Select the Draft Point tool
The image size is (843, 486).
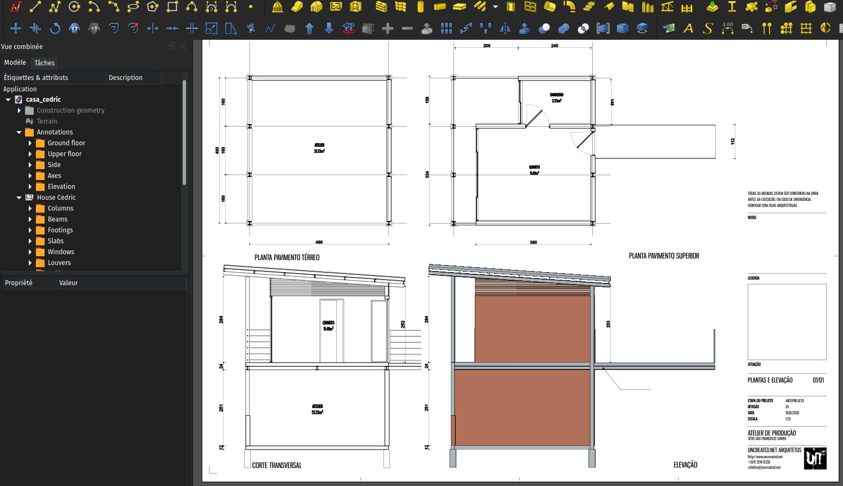[x=251, y=7]
